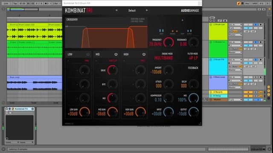Screen dimensions: 273x153
Task: Unfold the 4 Bass Loop track
Action: click(211, 77)
